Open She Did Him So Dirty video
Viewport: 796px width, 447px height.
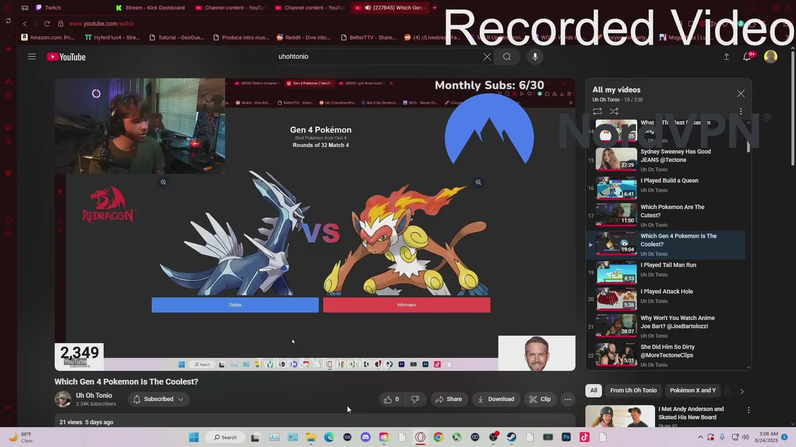pyautogui.click(x=665, y=354)
